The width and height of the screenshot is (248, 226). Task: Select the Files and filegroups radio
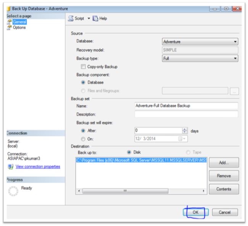pyautogui.click(x=83, y=91)
